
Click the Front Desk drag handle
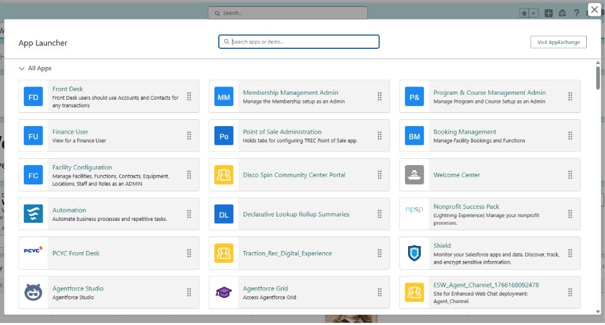point(189,97)
